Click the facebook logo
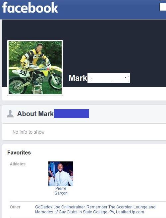 coord(30,8)
